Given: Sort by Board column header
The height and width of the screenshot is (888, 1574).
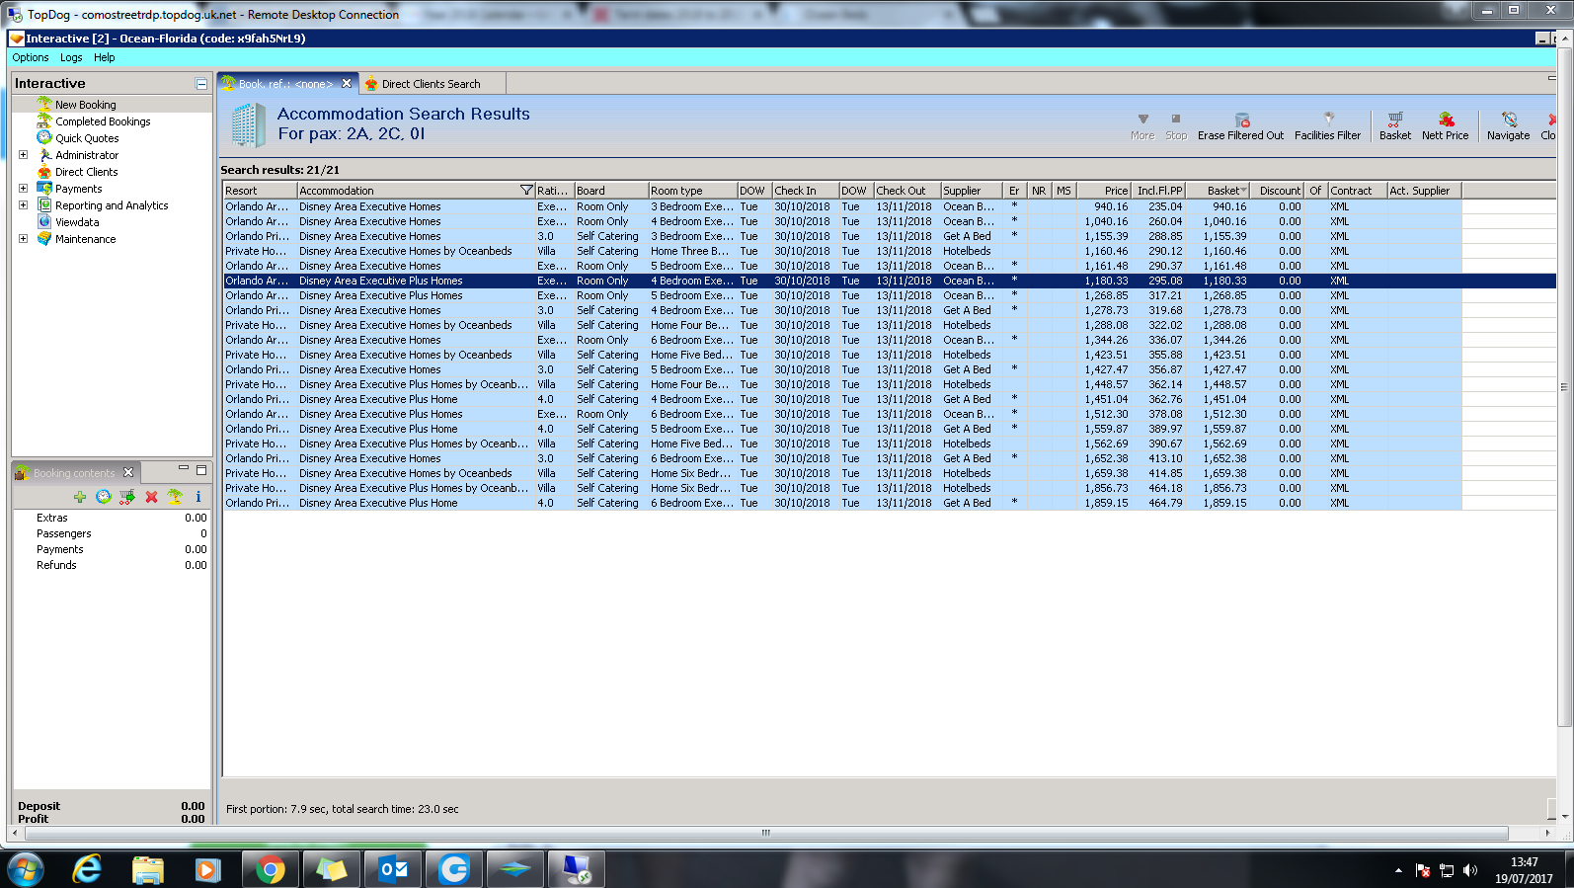Looking at the screenshot, I should point(611,191).
